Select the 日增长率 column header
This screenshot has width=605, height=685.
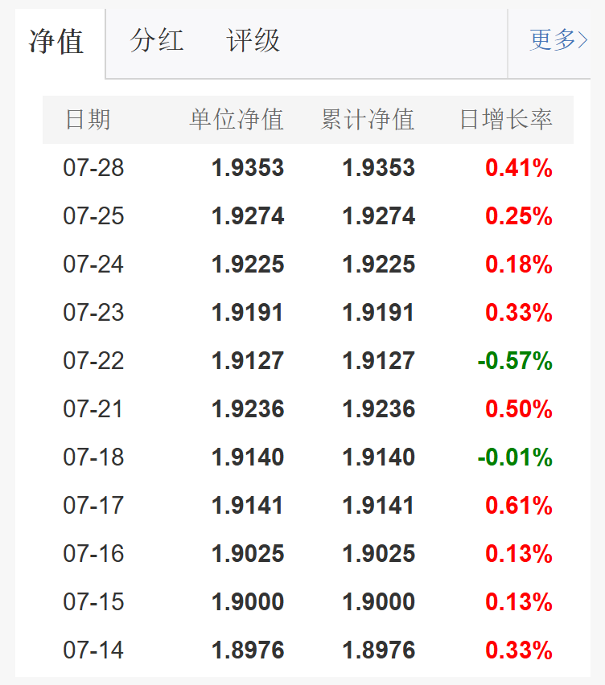coord(506,119)
